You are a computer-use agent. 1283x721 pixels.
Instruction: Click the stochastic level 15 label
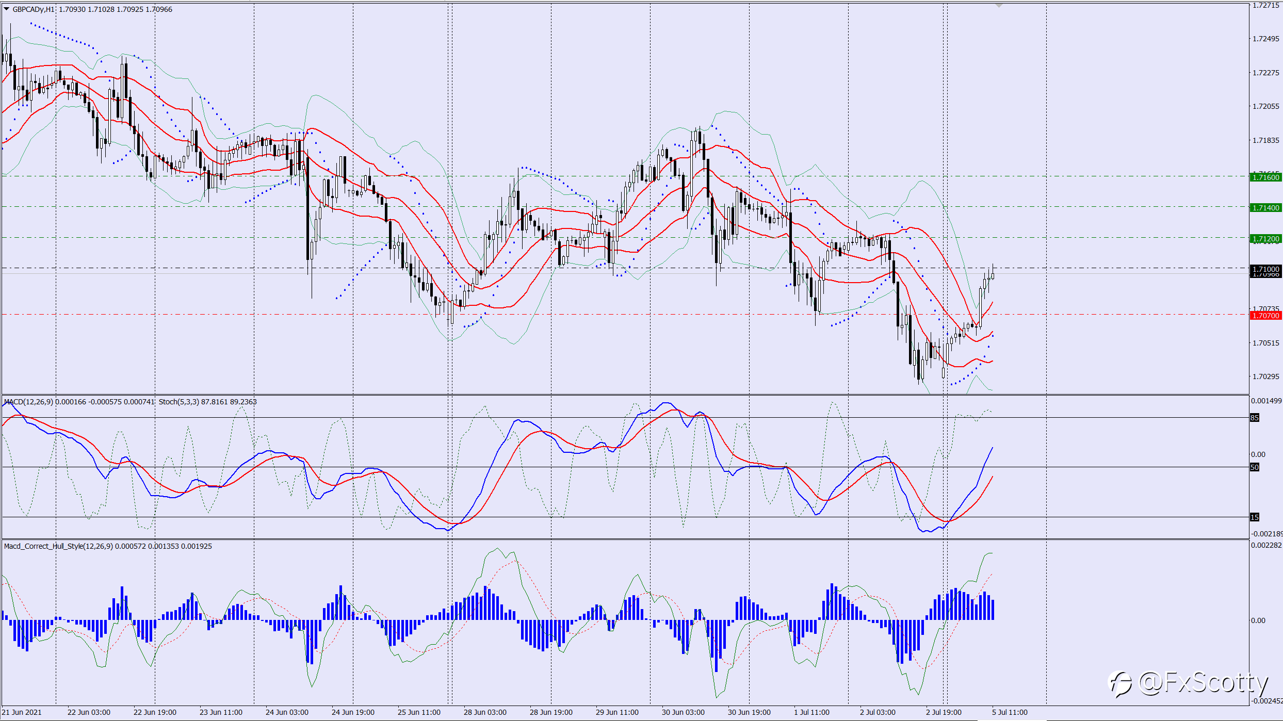(1255, 517)
